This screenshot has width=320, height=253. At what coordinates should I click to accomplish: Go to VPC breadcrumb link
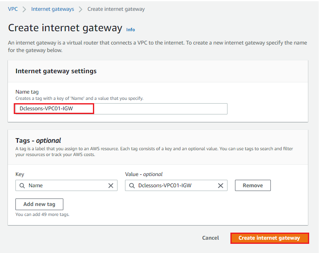click(x=13, y=9)
